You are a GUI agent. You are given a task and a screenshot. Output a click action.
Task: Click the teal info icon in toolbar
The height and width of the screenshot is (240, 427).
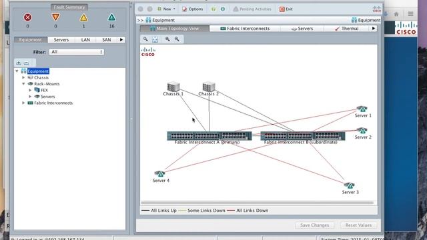[x=223, y=9]
